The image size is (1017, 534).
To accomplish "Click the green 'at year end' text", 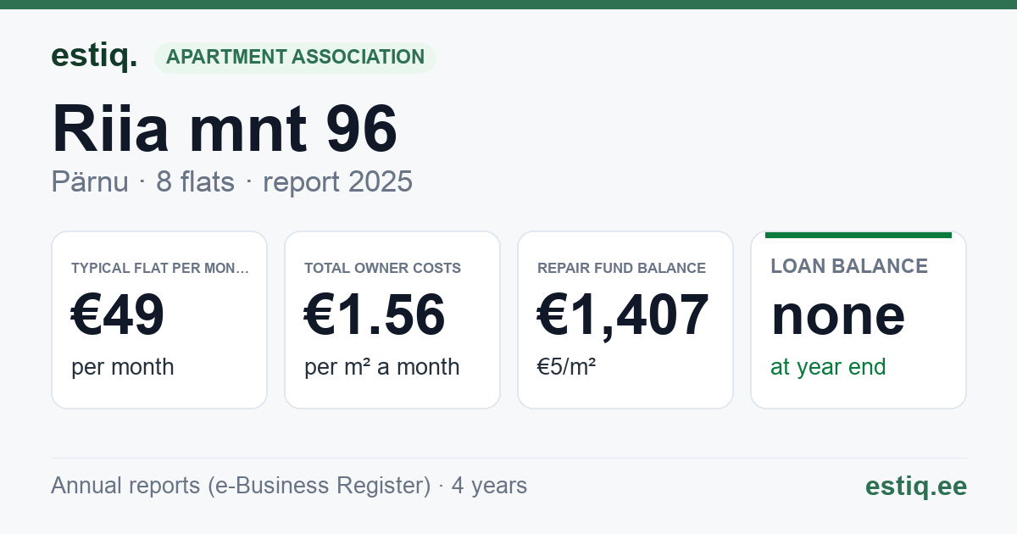I will point(828,367).
